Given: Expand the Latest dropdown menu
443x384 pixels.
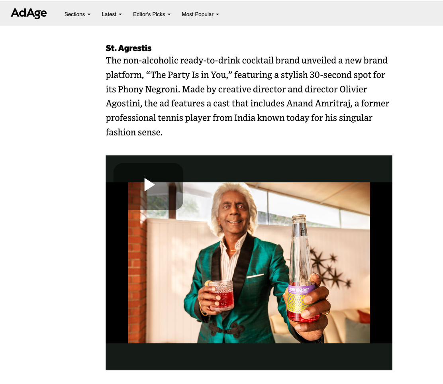Looking at the screenshot, I should pos(112,14).
